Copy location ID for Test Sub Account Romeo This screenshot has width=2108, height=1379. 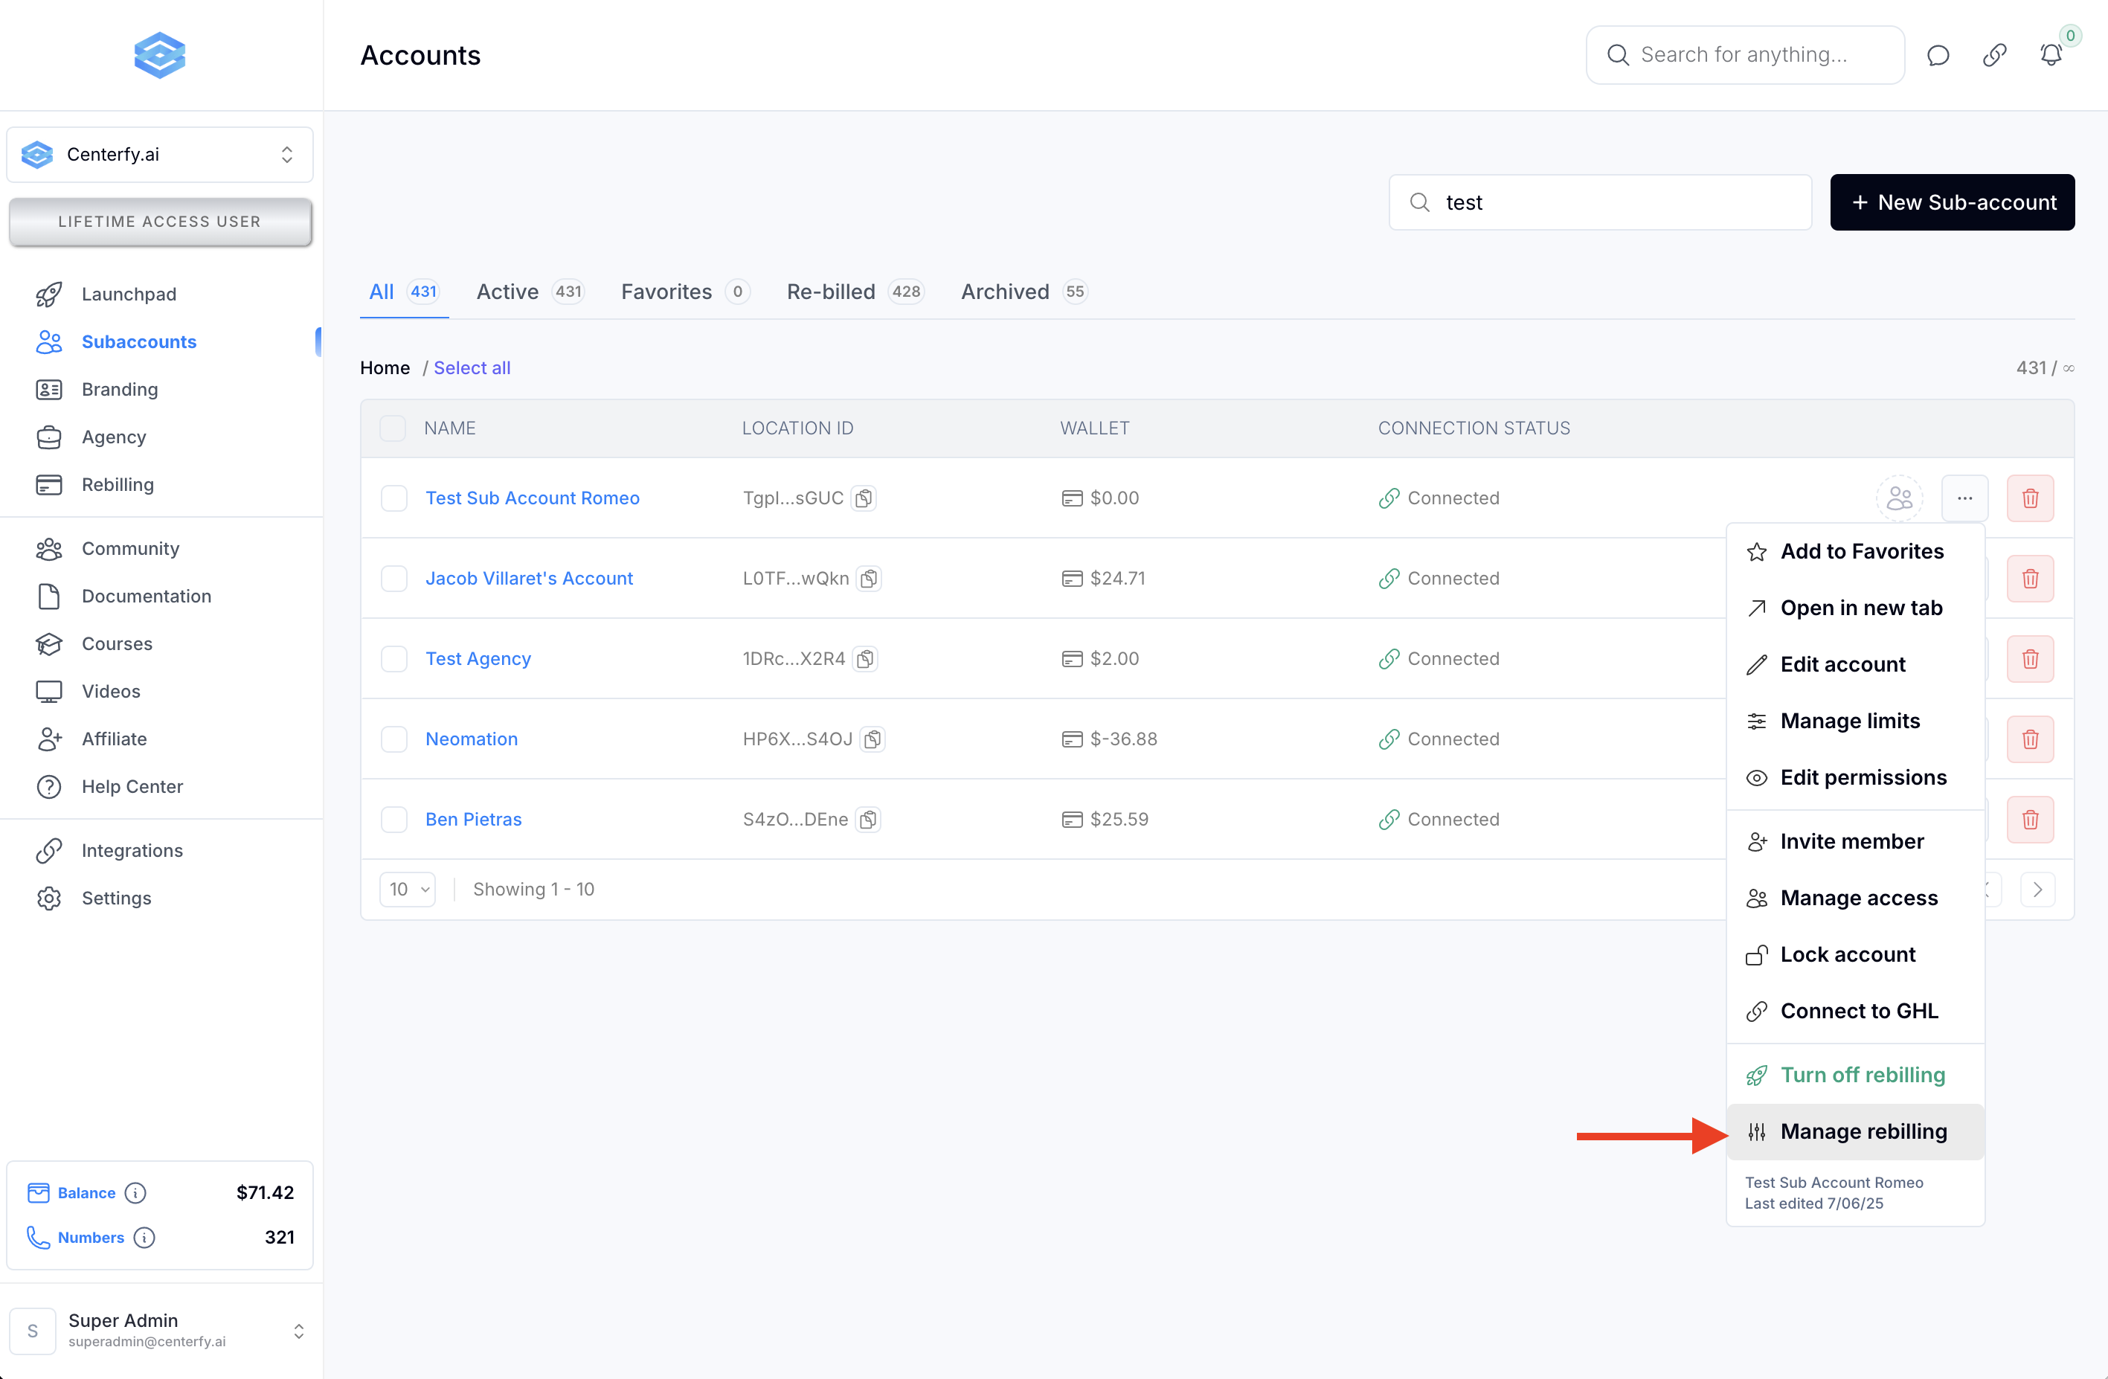tap(864, 498)
